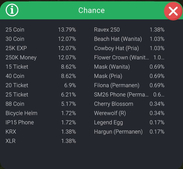Click the Chance title text
Viewport: 183px width, 169px height.
coord(91,10)
